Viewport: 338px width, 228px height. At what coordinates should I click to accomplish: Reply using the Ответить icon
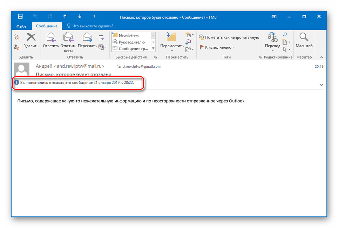(51, 40)
